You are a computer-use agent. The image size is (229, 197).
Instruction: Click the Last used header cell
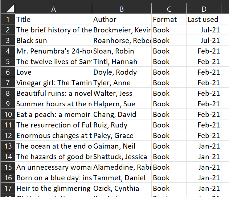tap(204, 19)
